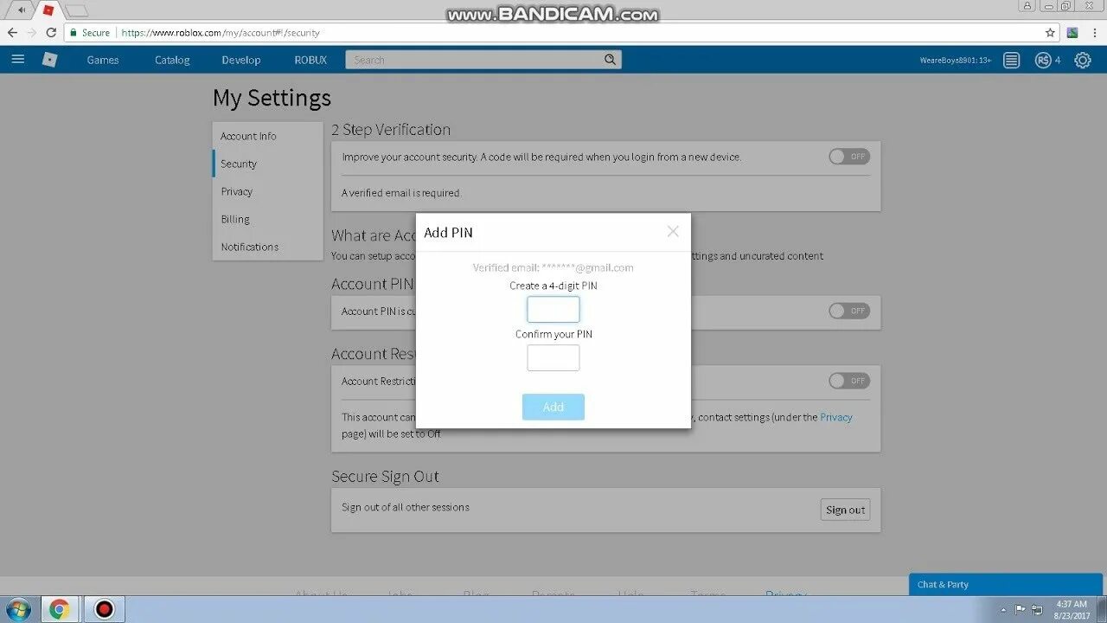Click 'A verified email is required' text
The image size is (1107, 623).
(401, 193)
